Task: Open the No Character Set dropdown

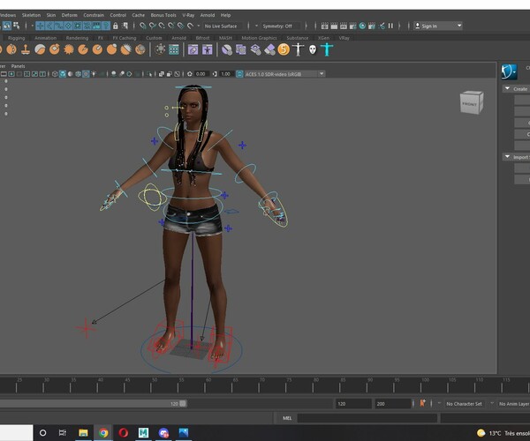Action: (464, 404)
